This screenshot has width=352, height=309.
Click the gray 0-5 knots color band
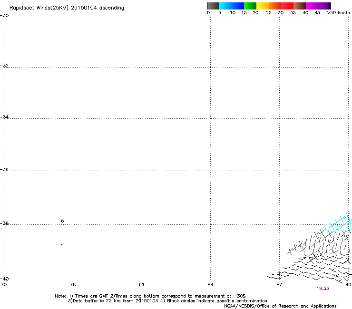point(213,6)
